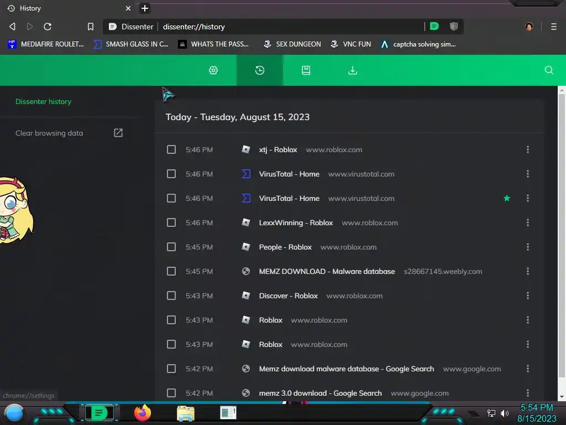Open MEMZ DOWNLOAD - Malware database link
Image resolution: width=566 pixels, height=425 pixels.
[x=327, y=271]
